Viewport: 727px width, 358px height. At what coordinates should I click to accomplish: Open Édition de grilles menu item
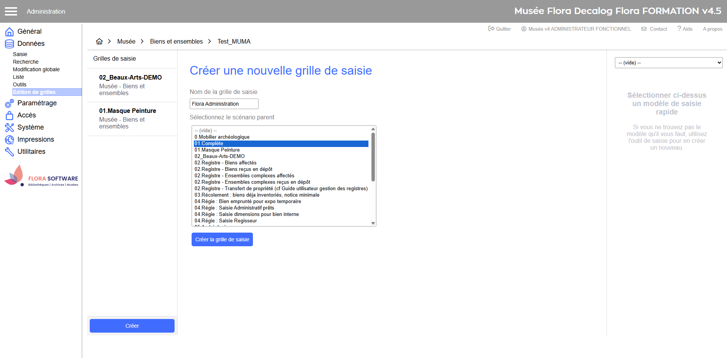click(34, 92)
